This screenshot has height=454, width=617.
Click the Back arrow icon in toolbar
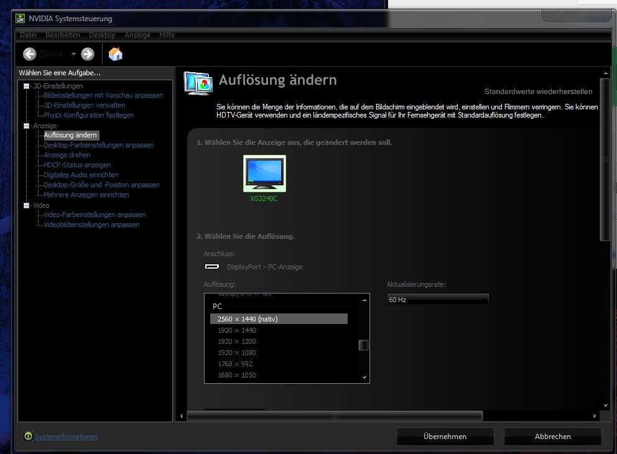29,54
